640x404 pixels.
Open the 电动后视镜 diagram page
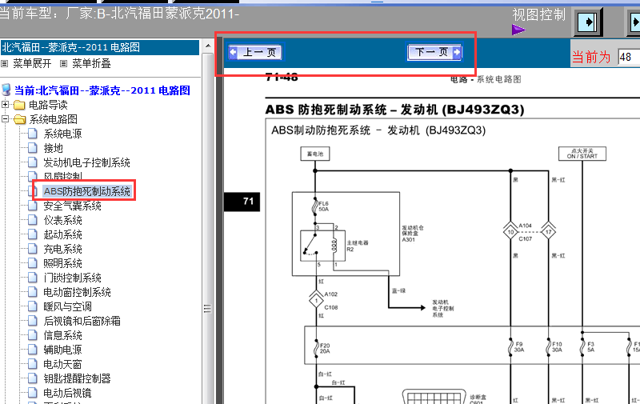click(x=67, y=393)
